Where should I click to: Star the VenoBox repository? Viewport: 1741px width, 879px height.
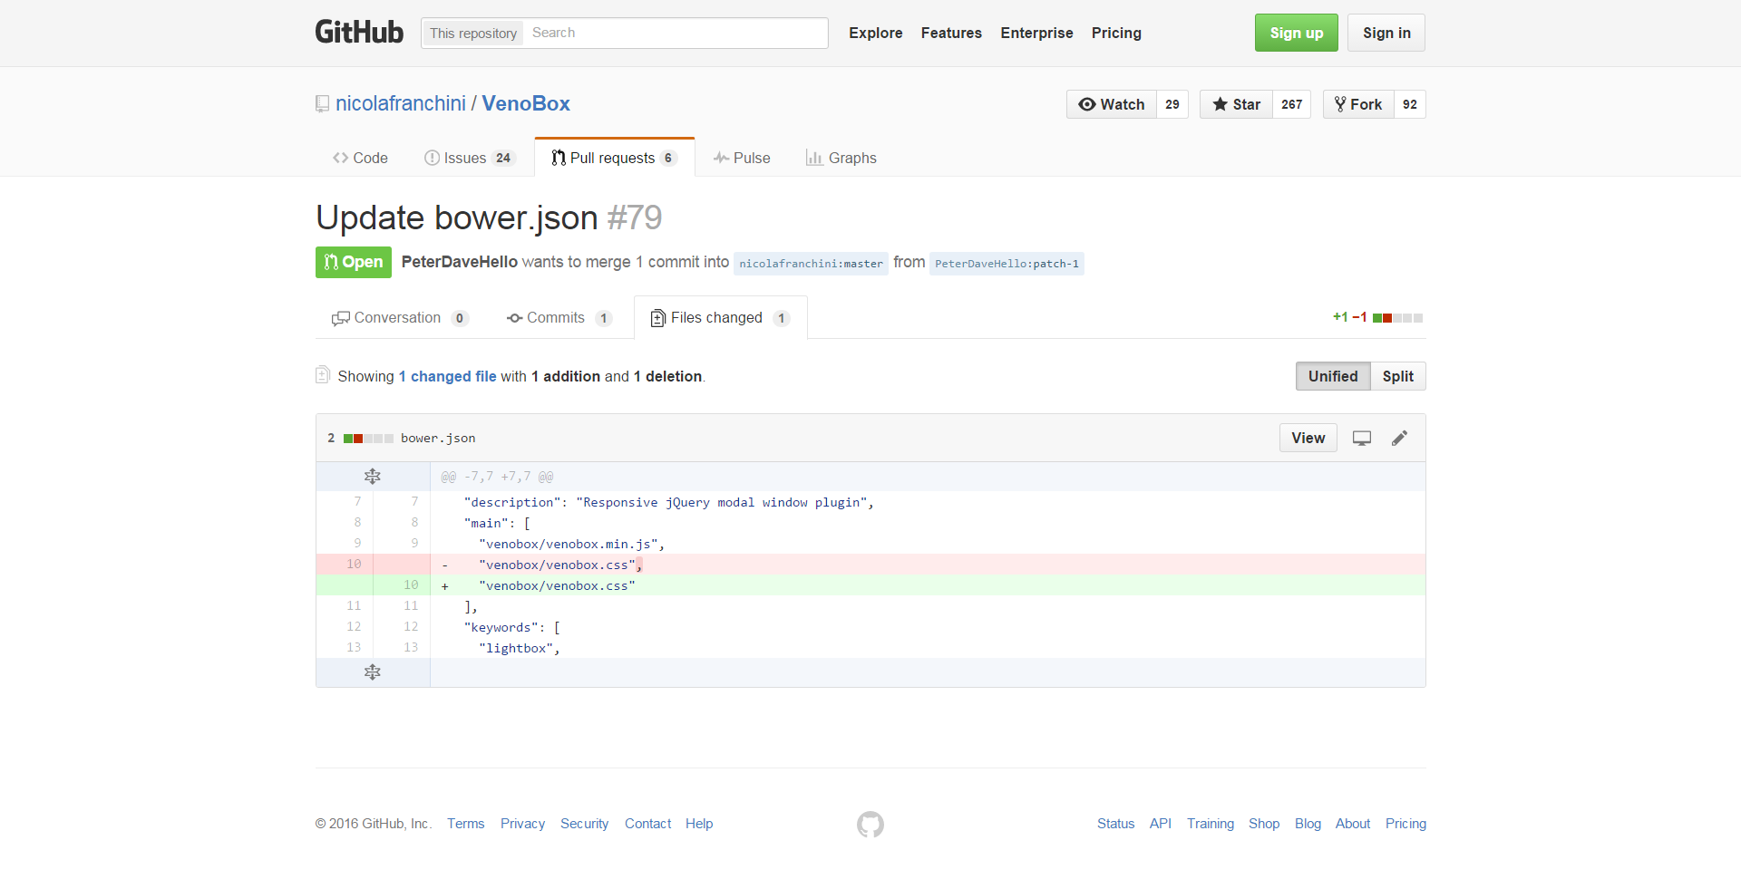[x=1236, y=104]
